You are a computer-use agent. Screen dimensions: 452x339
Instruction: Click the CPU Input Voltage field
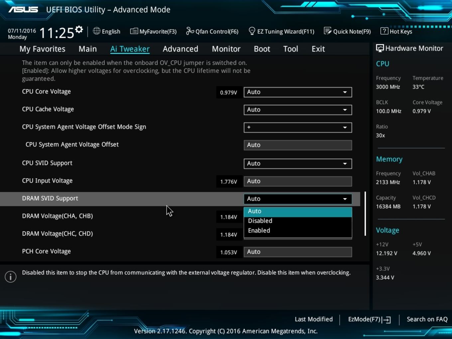[x=298, y=181]
